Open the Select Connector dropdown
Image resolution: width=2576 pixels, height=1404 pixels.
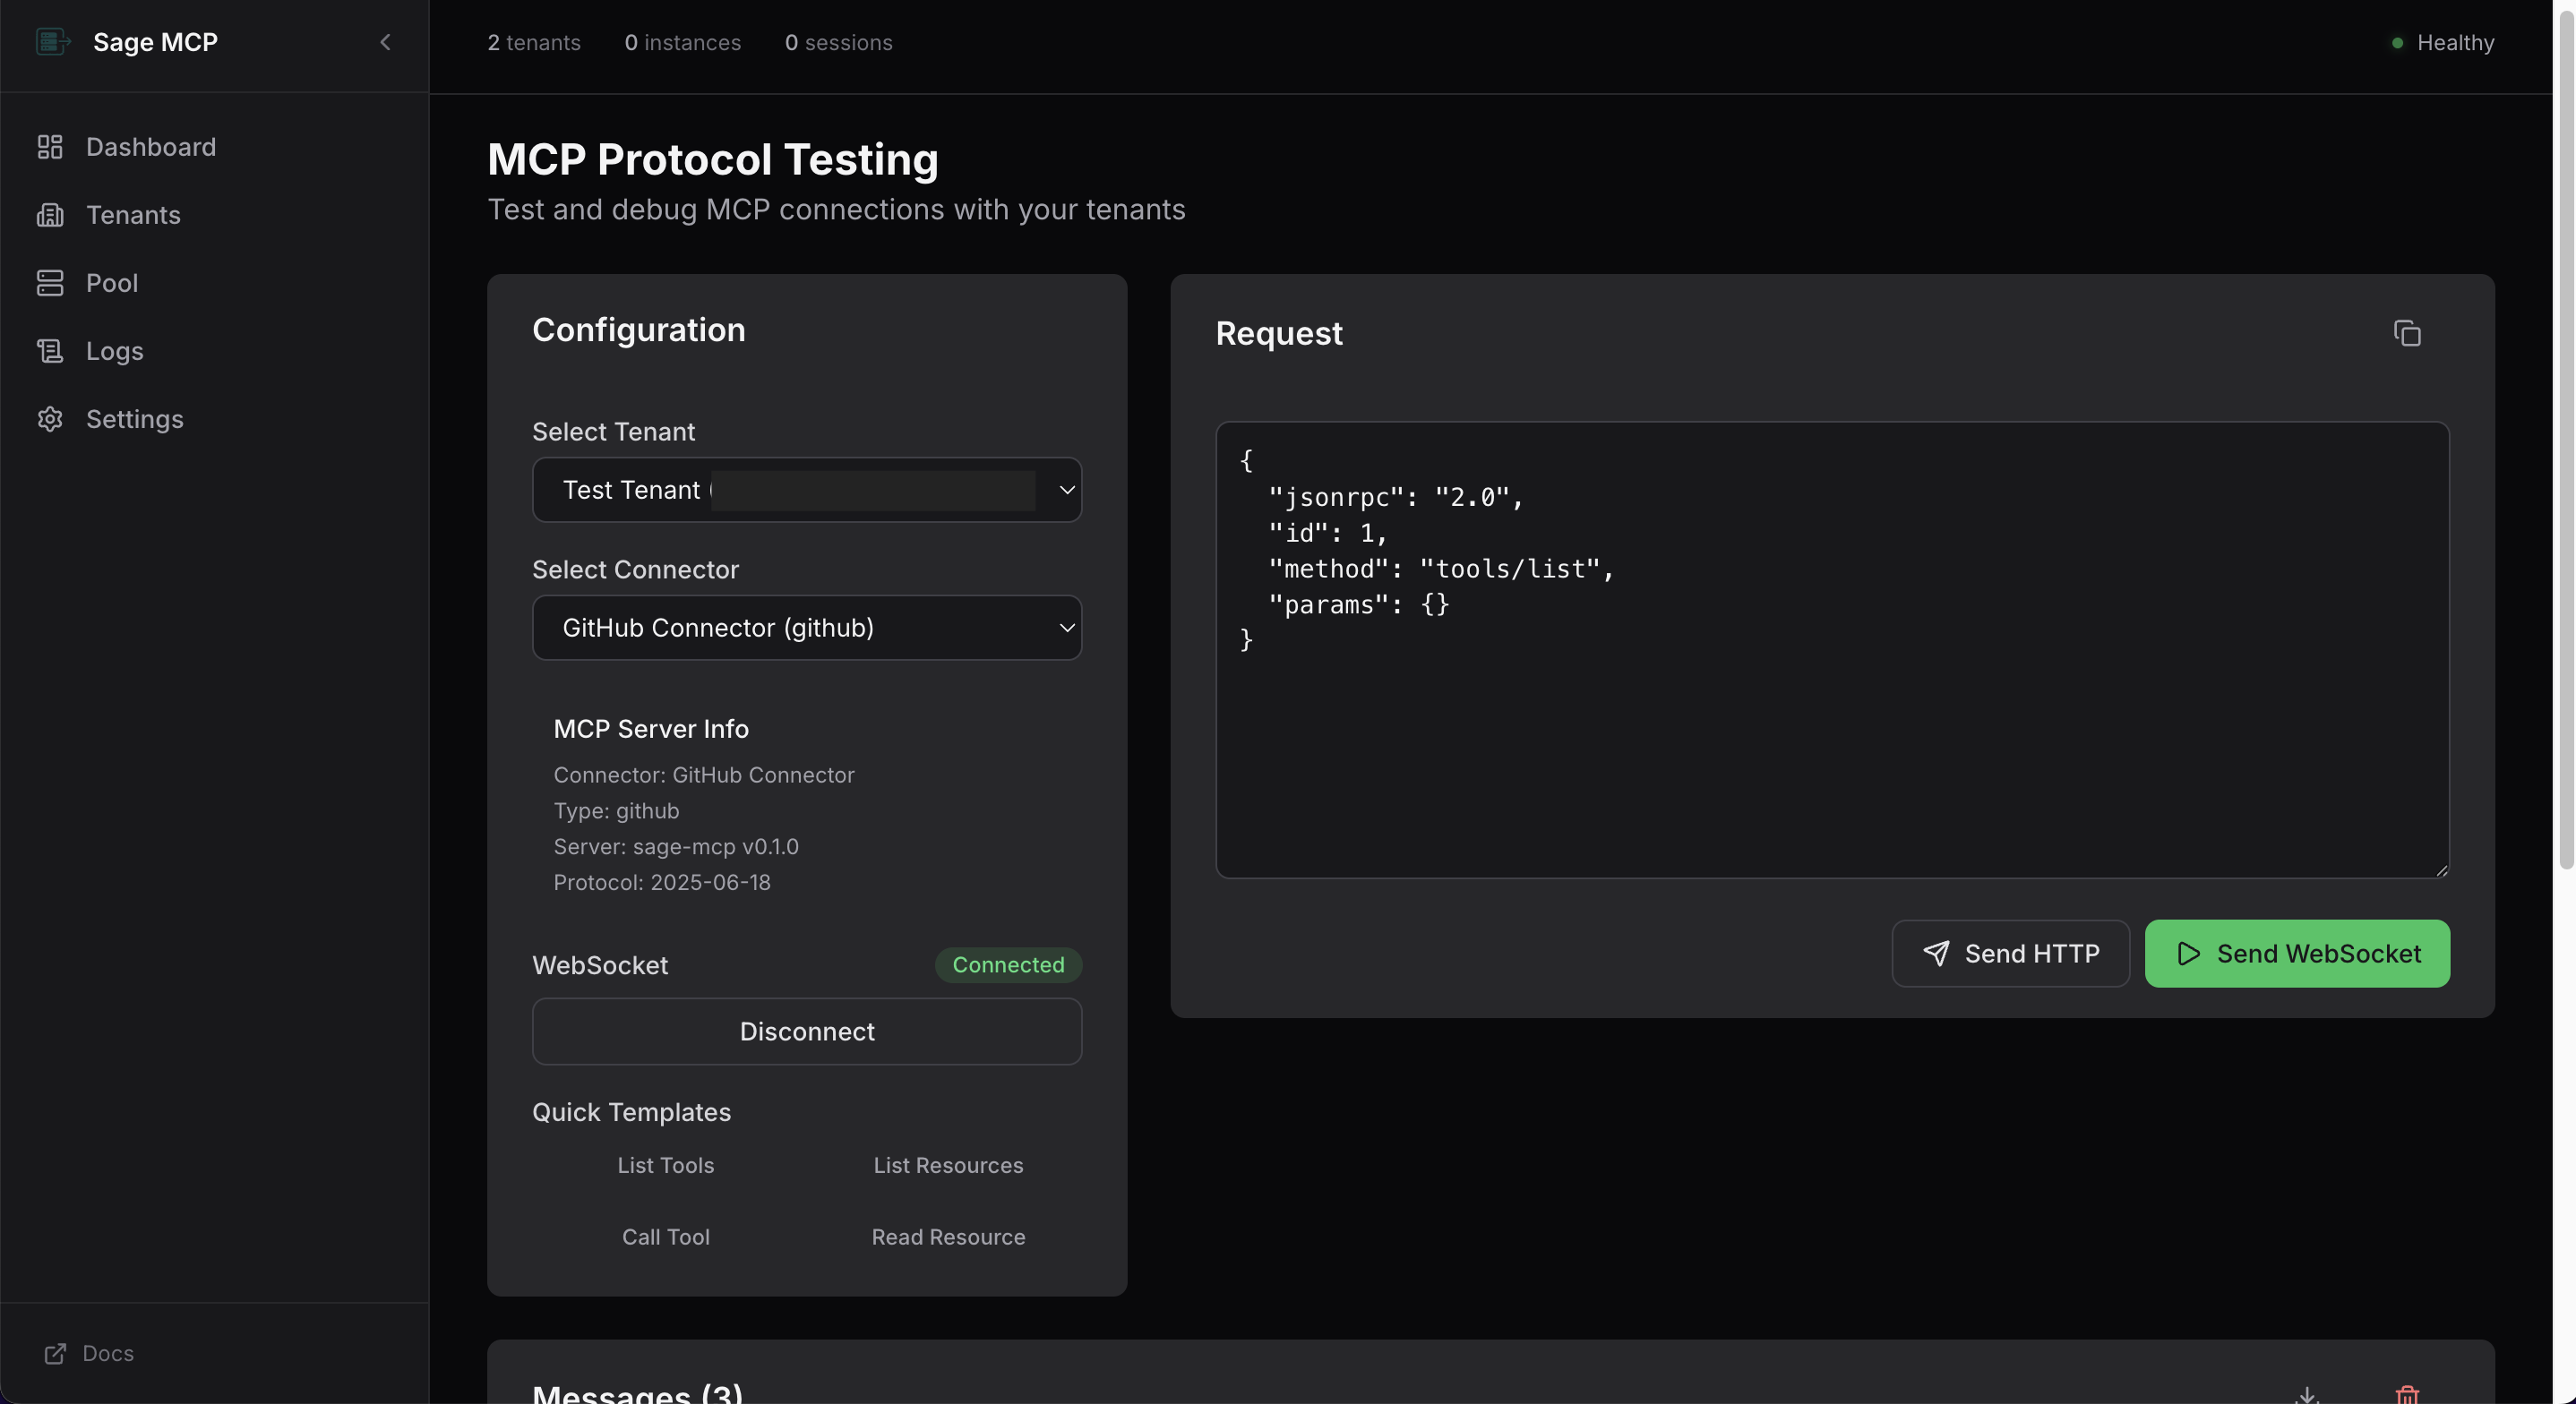coord(807,628)
